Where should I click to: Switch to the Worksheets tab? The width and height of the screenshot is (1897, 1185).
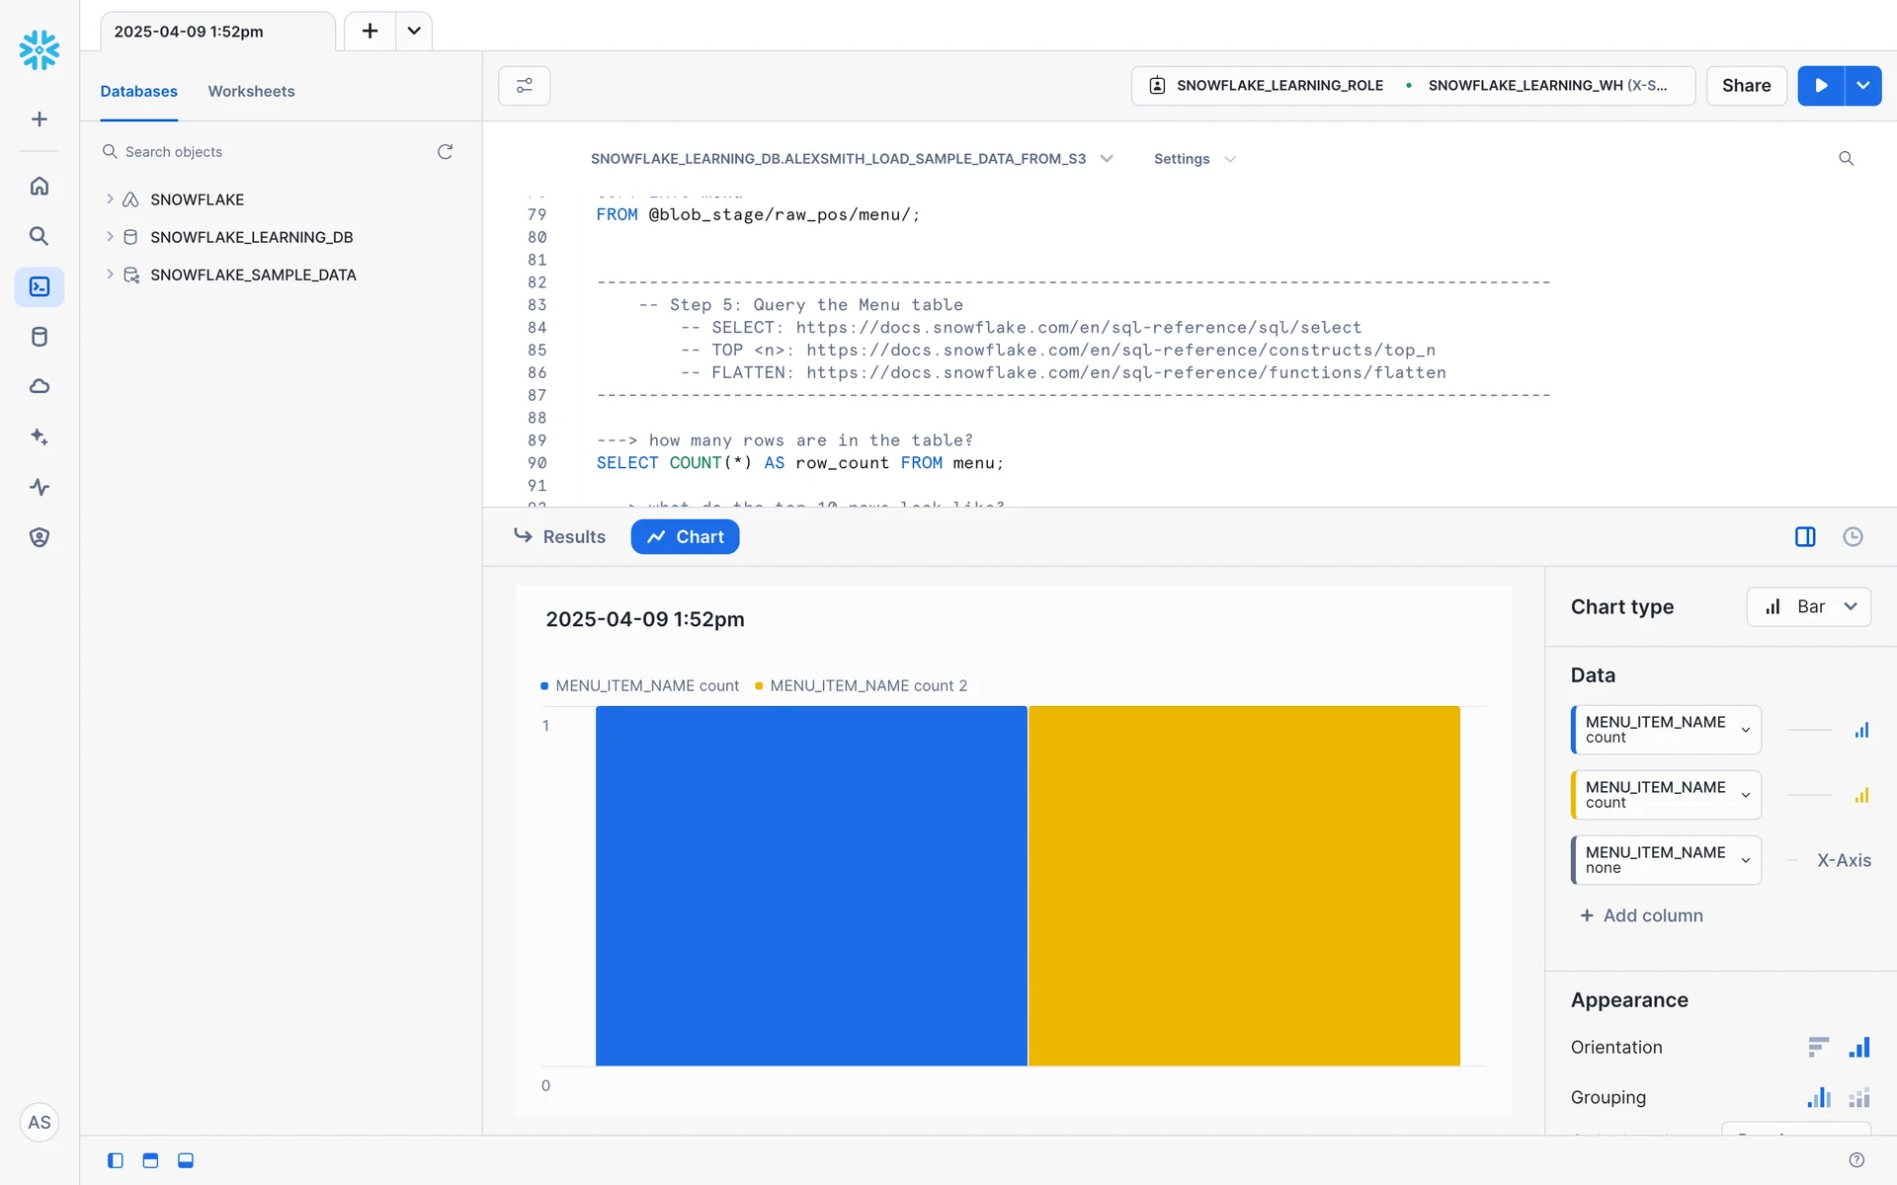point(251,91)
